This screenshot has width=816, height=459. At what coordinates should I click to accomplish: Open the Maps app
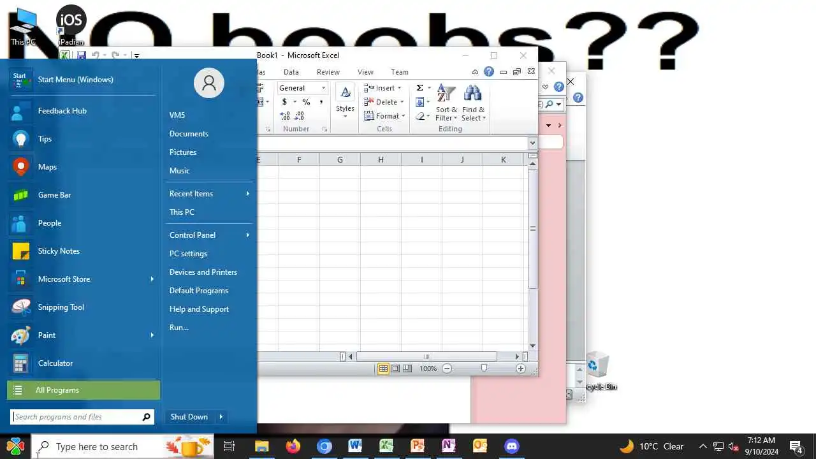pos(82,167)
